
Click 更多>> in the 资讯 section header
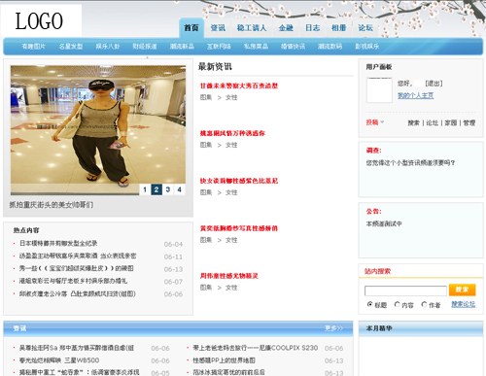click(x=334, y=328)
